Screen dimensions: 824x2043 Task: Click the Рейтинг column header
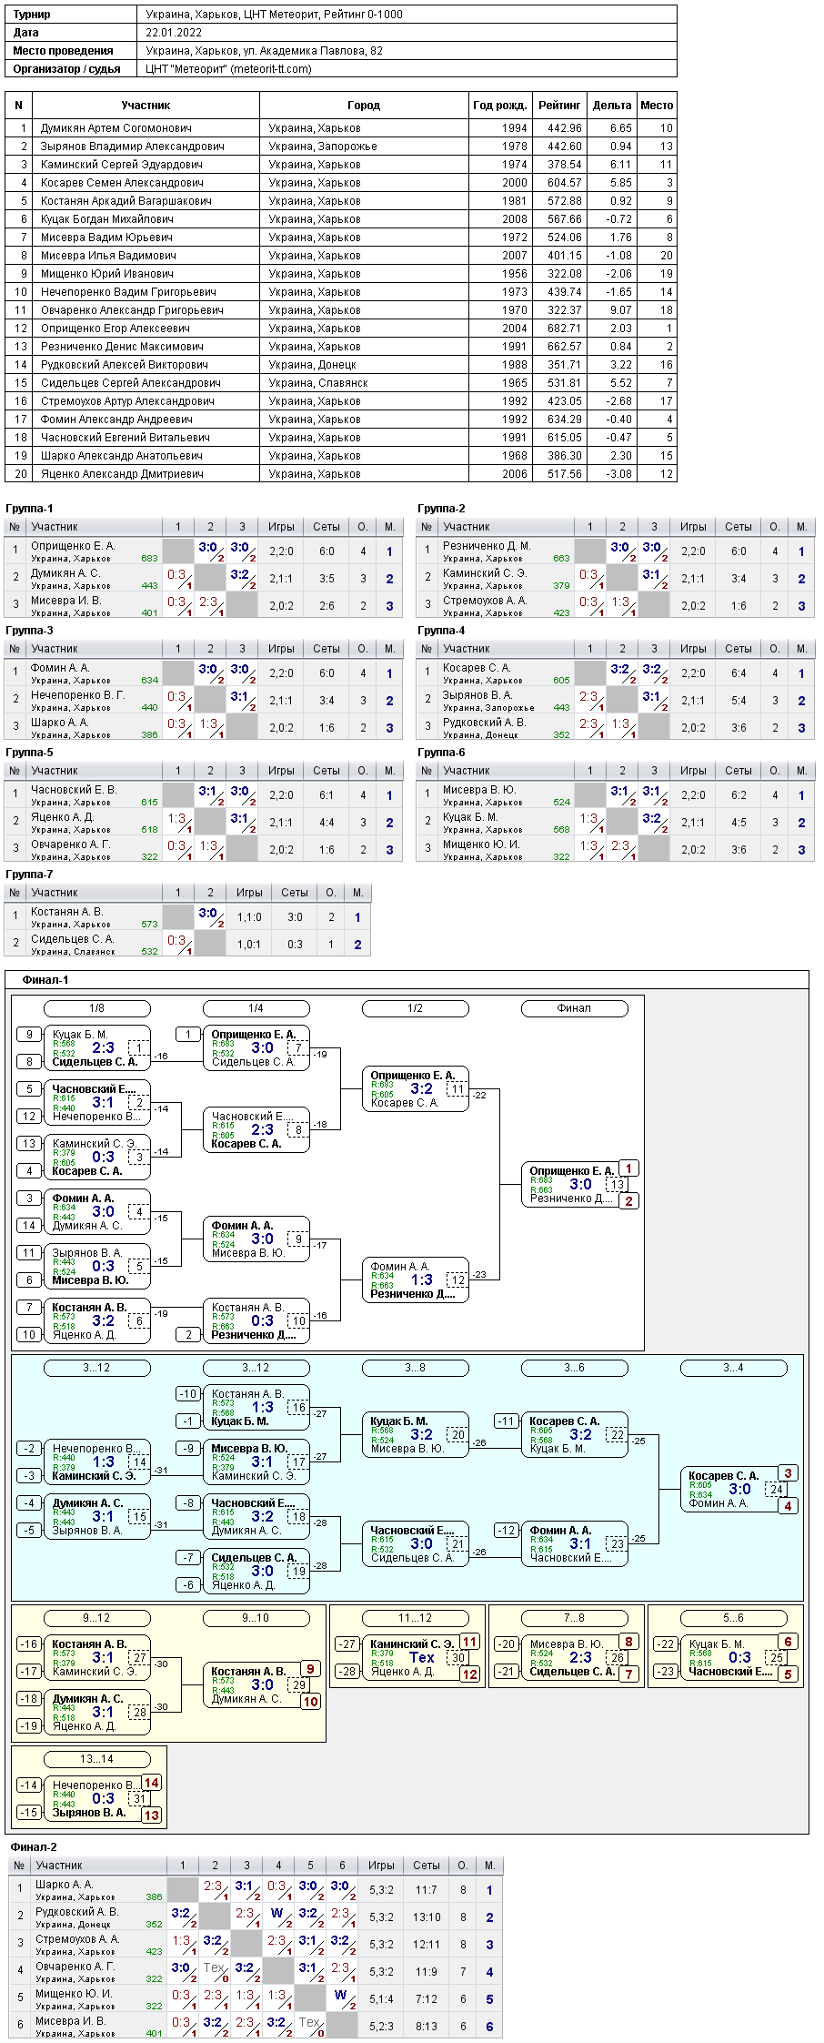click(559, 106)
